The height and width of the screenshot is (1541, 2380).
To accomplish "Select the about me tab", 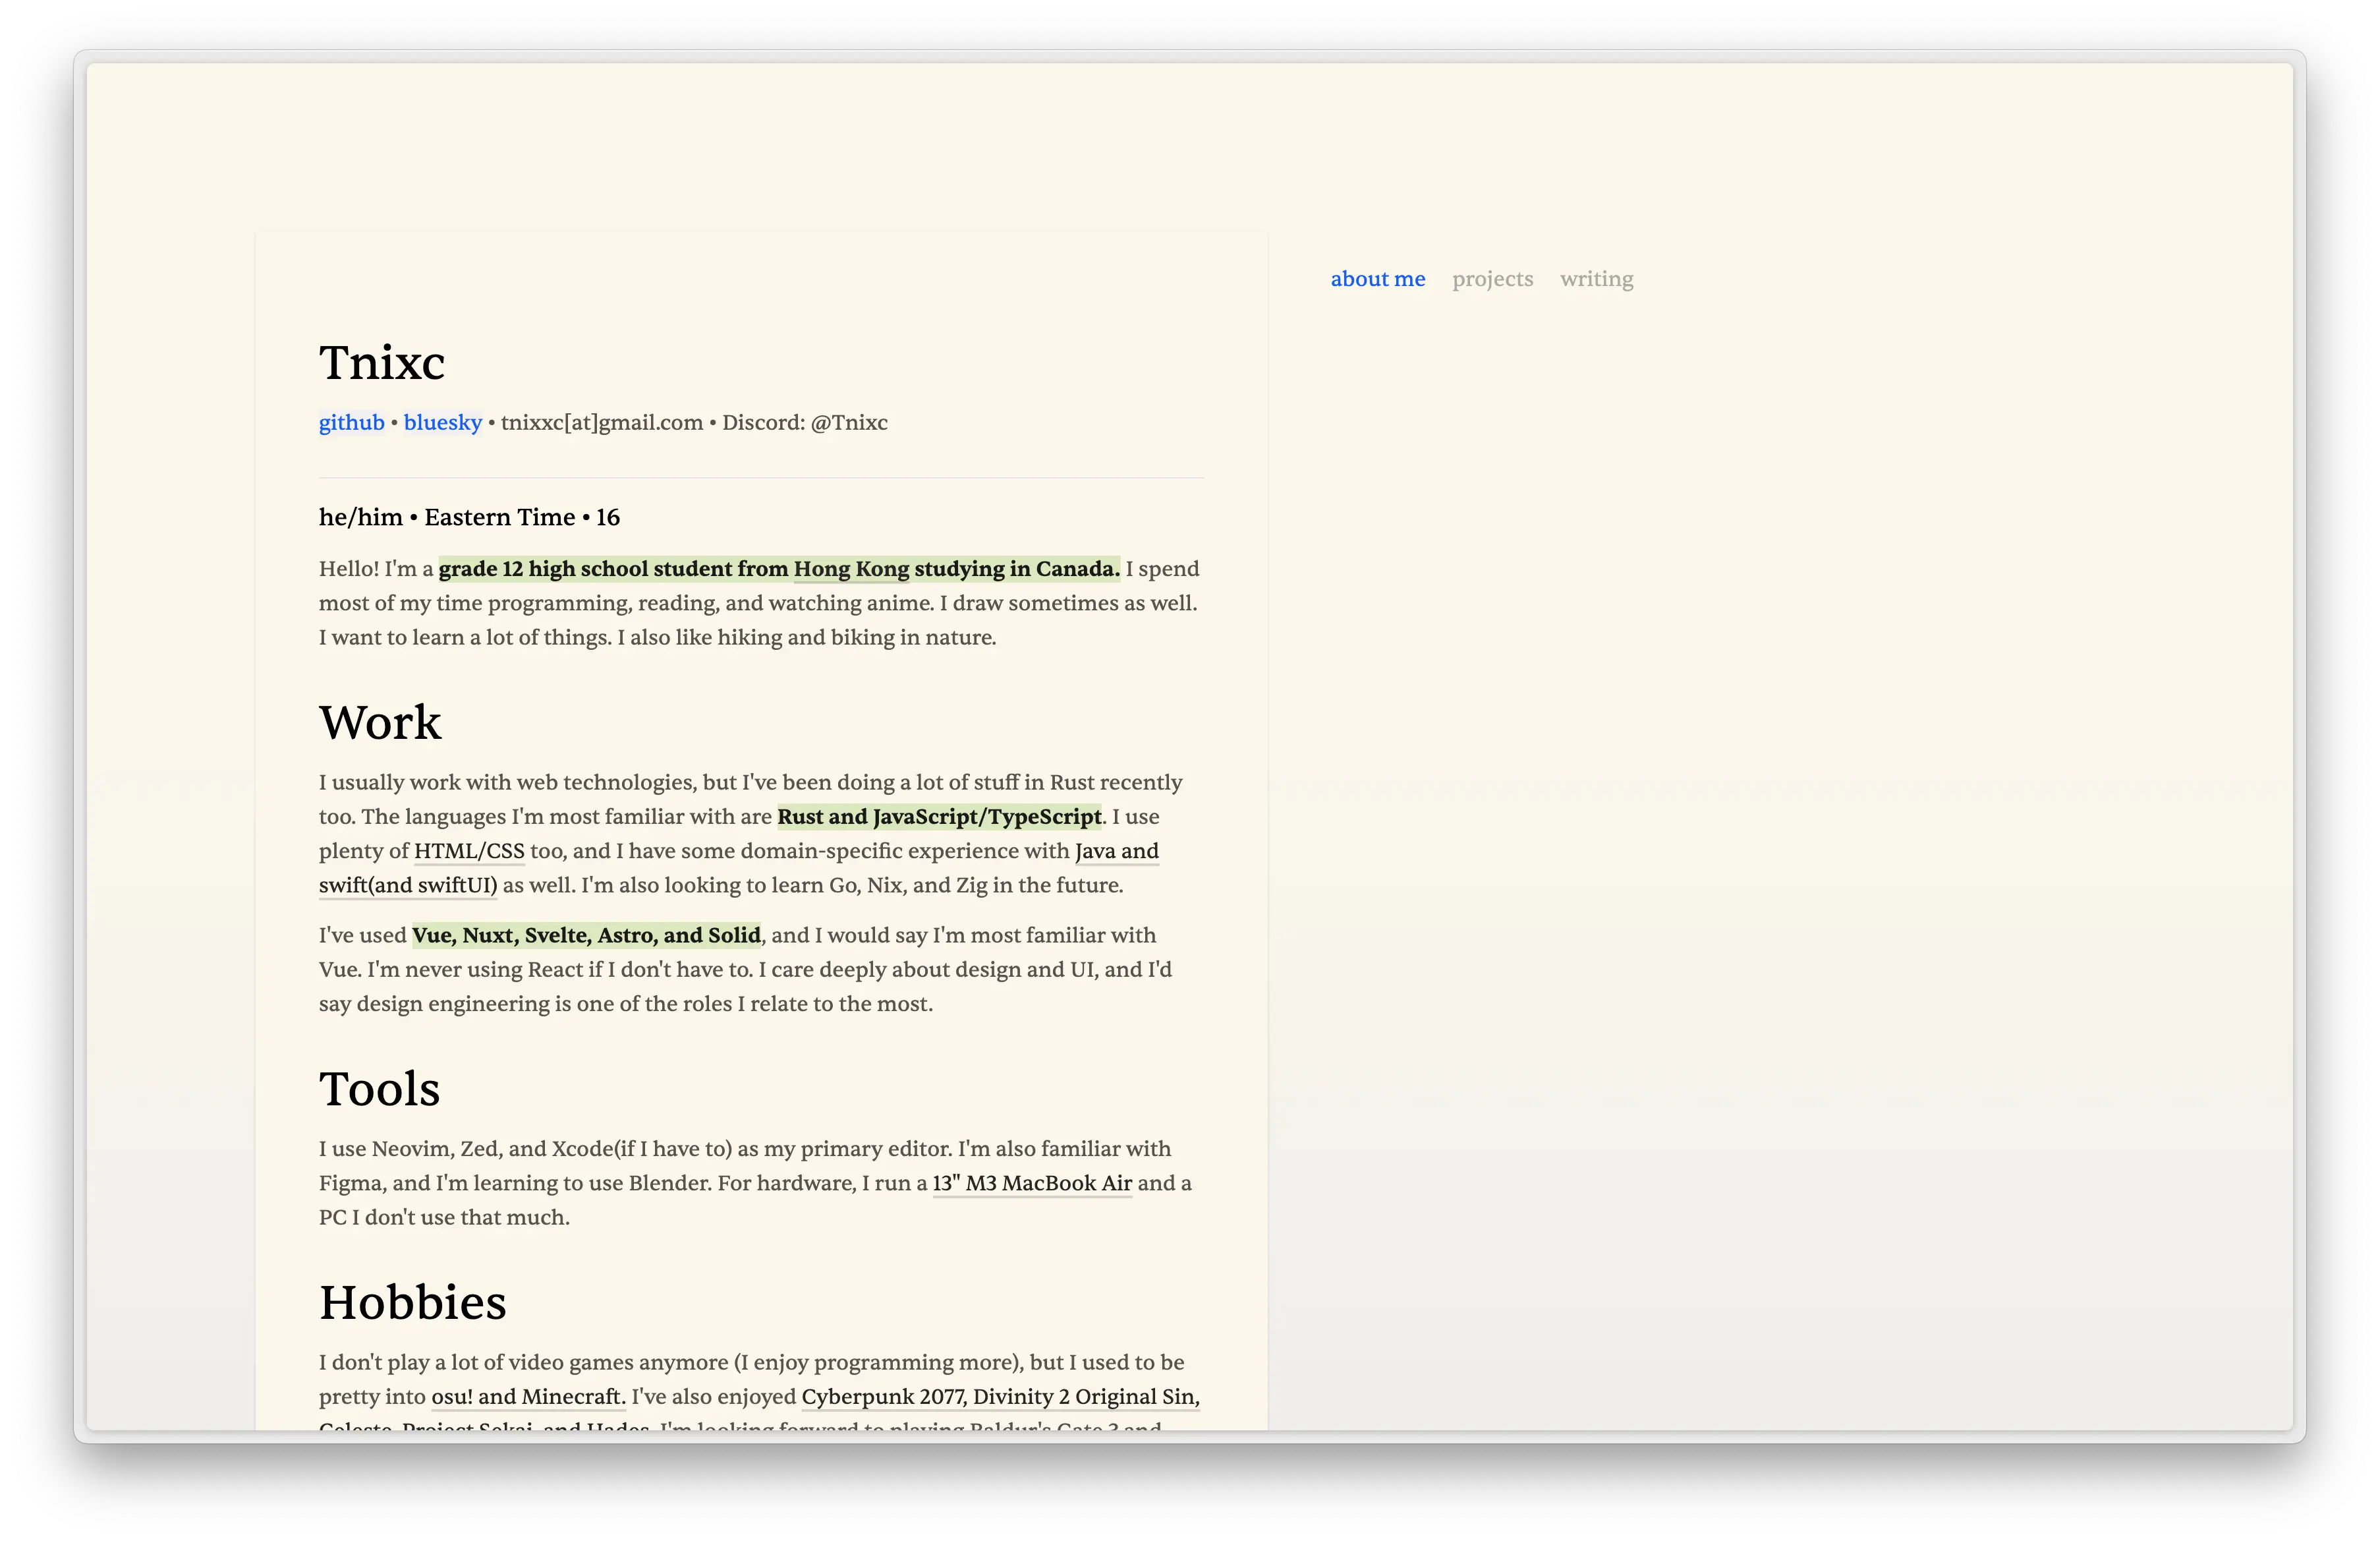I will point(1377,279).
